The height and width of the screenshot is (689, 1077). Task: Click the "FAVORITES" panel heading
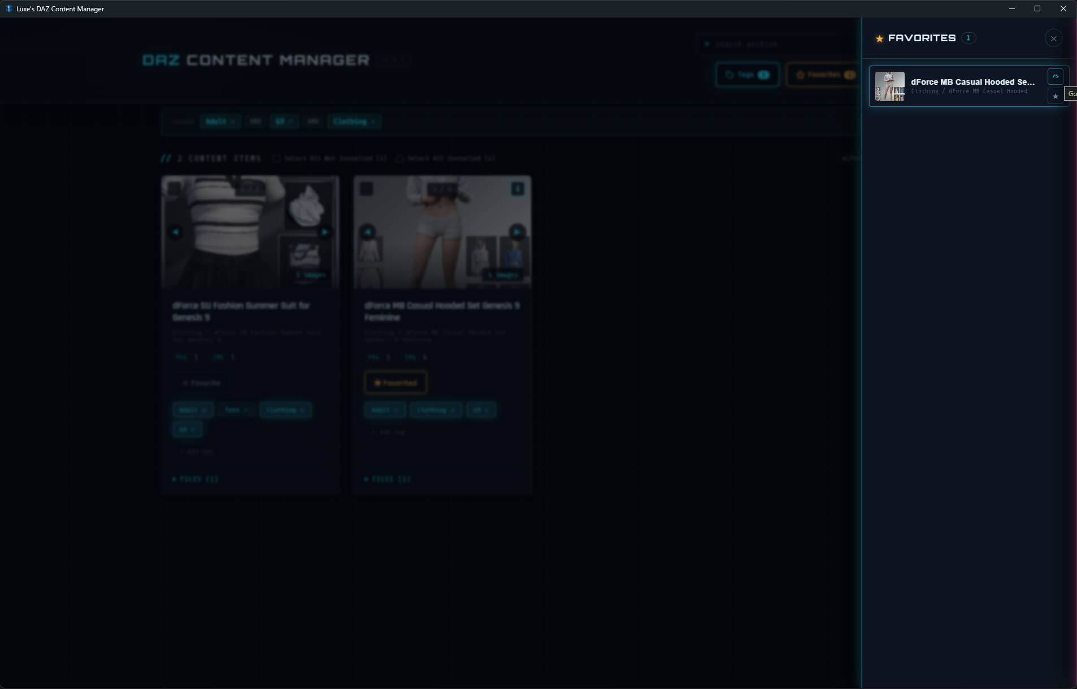(x=922, y=38)
